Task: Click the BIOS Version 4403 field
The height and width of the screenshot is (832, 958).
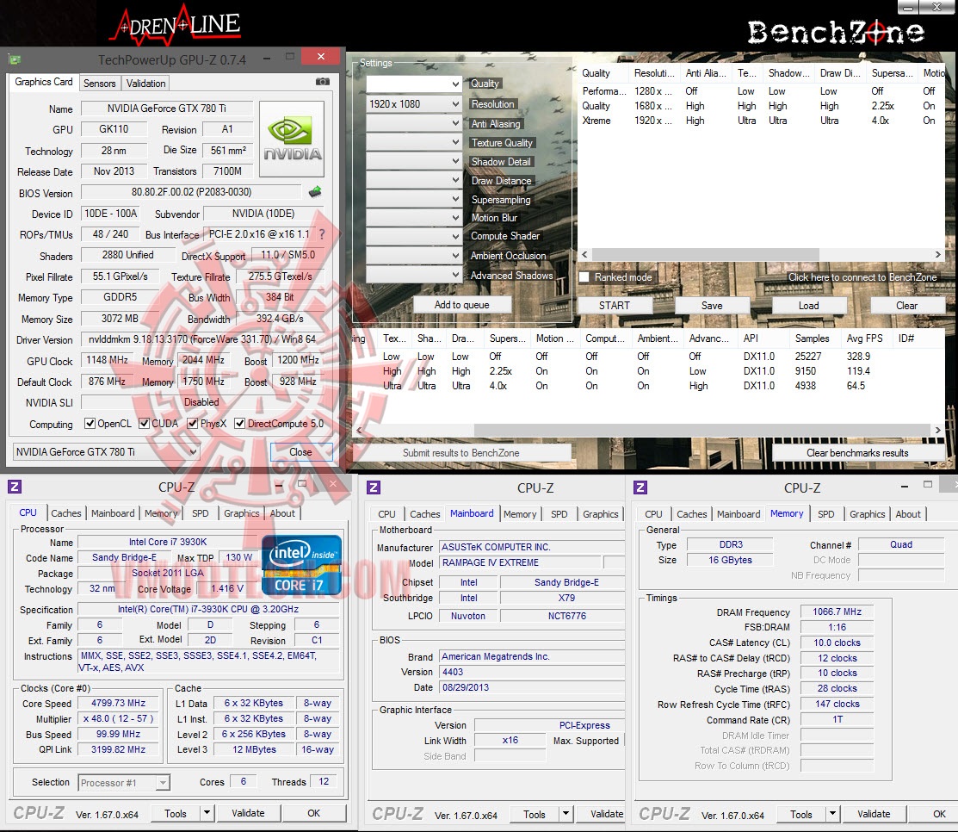Action: tap(531, 672)
